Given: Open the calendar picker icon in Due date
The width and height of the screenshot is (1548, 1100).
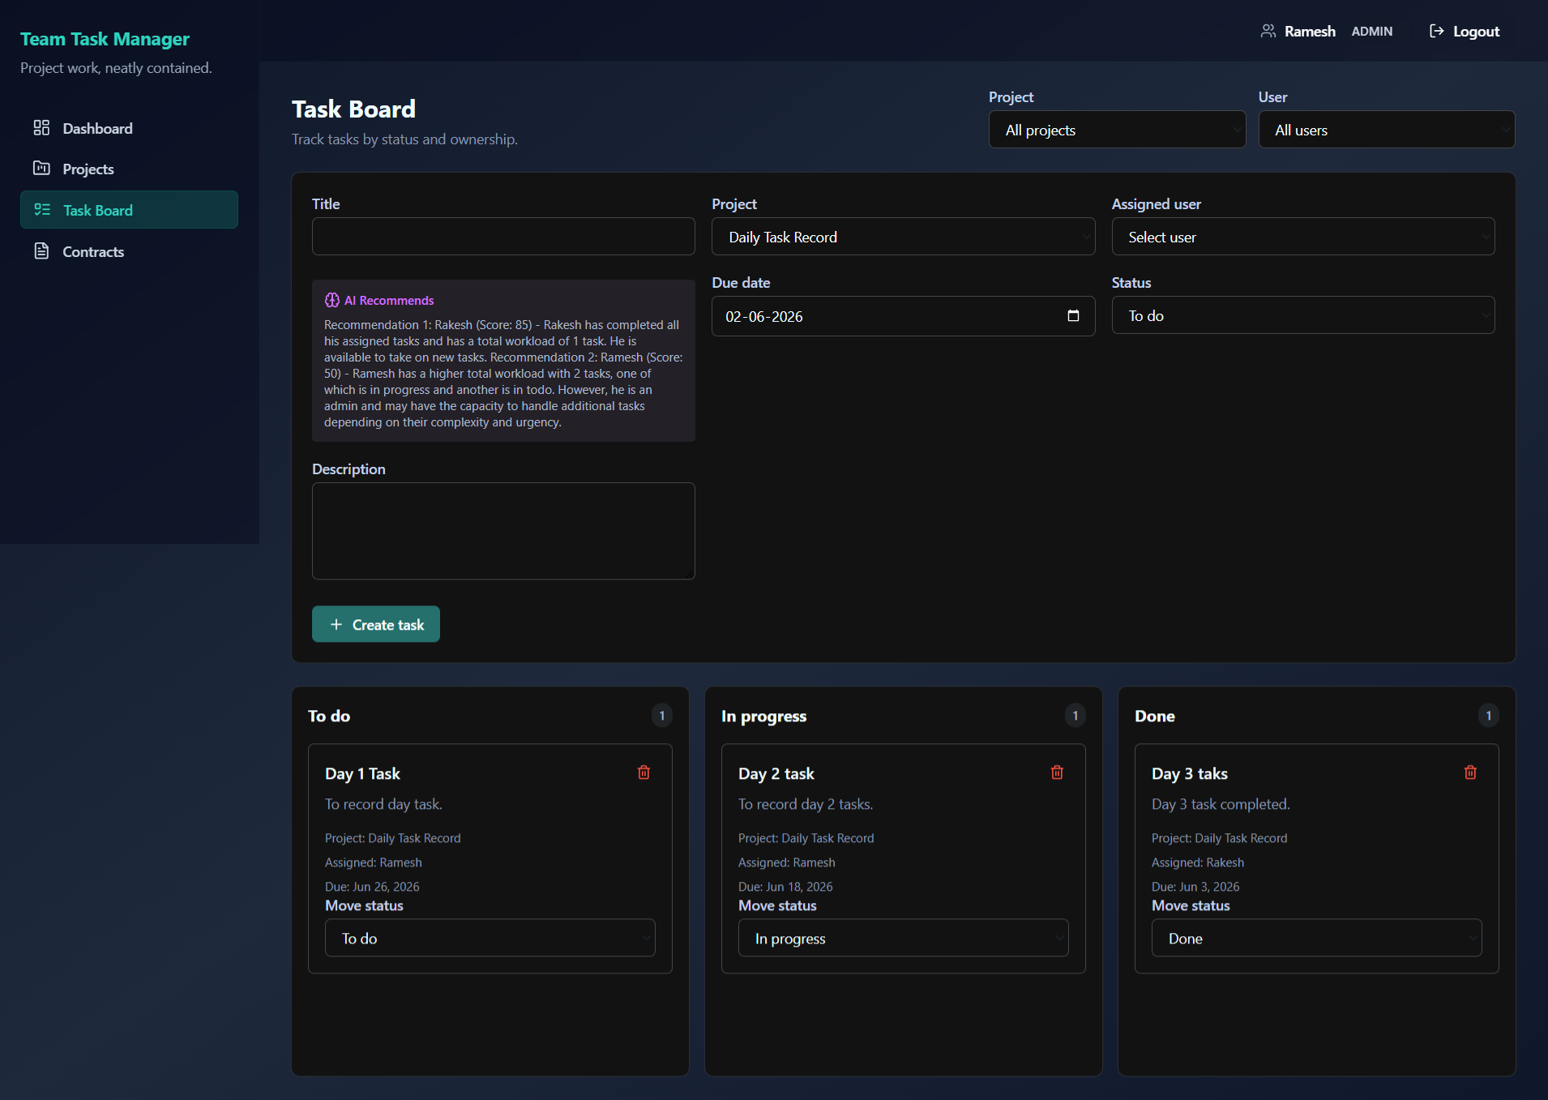Looking at the screenshot, I should (x=1073, y=315).
